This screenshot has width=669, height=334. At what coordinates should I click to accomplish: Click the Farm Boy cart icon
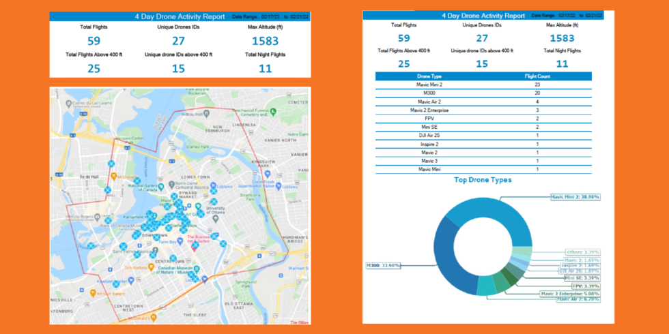[x=180, y=241]
